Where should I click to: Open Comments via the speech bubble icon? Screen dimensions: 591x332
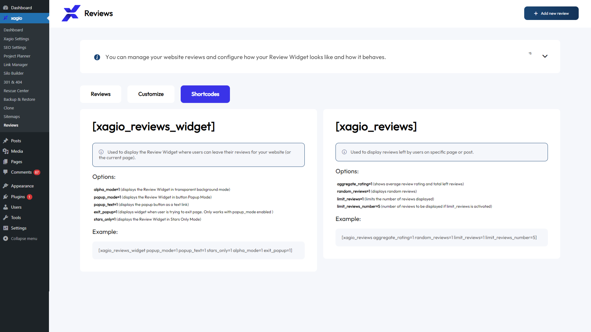click(x=6, y=172)
